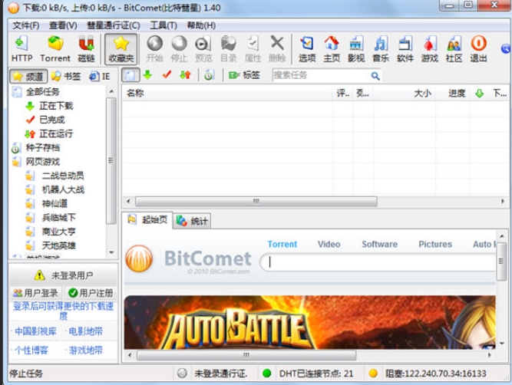Click the 用户登录 login button
Image resolution: width=512 pixels, height=385 pixels.
35,293
